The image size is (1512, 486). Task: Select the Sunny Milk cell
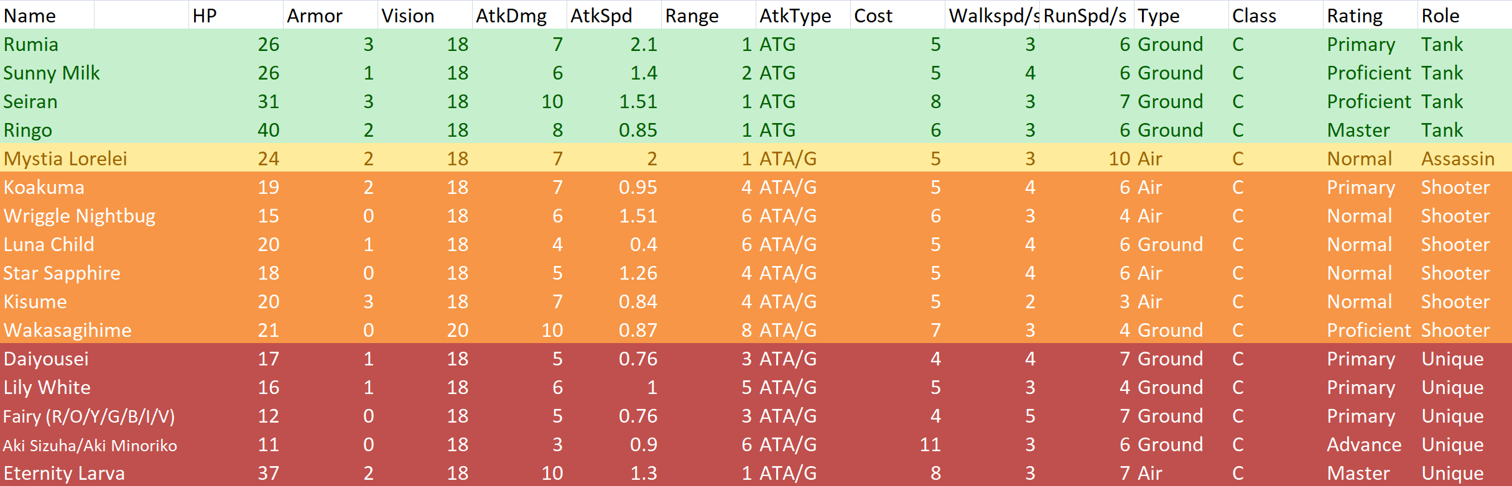52,73
